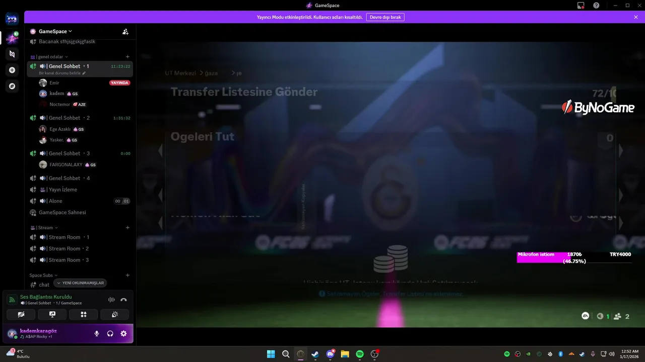Open the second server below GameSpace
Image resolution: width=645 pixels, height=362 pixels.
coord(12,54)
